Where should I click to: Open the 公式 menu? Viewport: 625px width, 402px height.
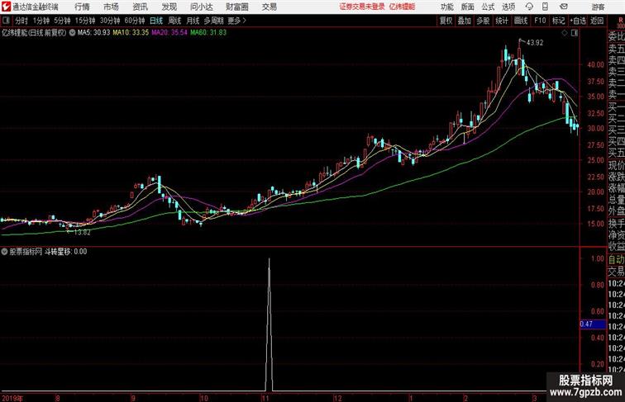click(488, 7)
